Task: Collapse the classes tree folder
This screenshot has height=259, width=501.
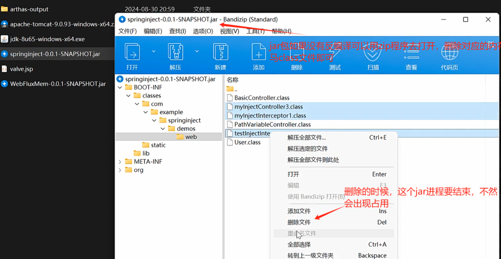Action: [128, 96]
